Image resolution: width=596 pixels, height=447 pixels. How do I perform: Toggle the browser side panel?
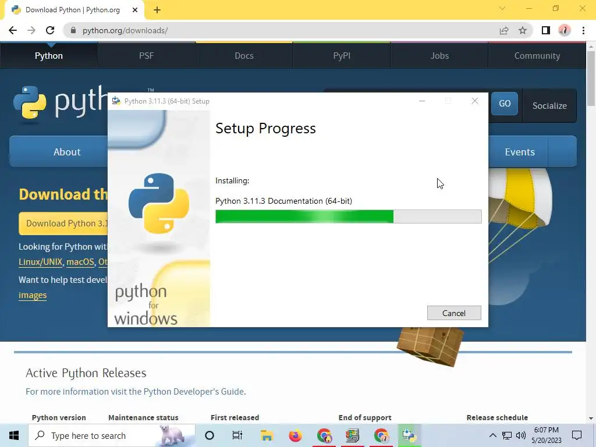tap(546, 30)
